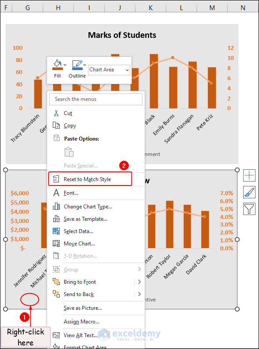Choose Select Data... menu entry
The height and width of the screenshot is (349, 259).
(x=78, y=231)
